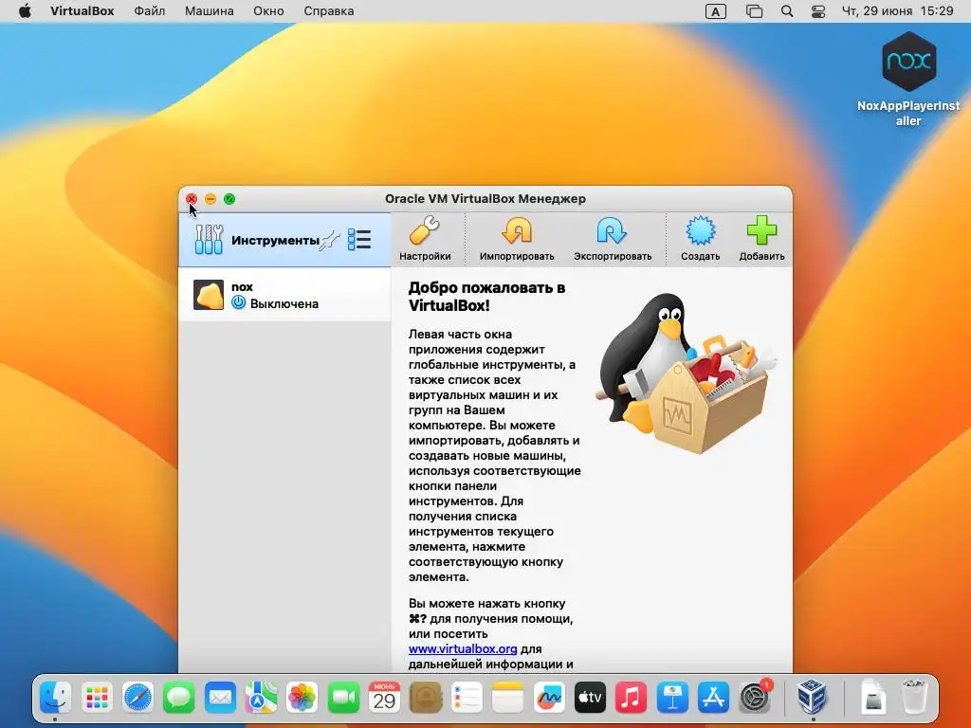This screenshot has height=728, width=971.
Task: Open Keynote from Dock
Action: pyautogui.click(x=672, y=699)
